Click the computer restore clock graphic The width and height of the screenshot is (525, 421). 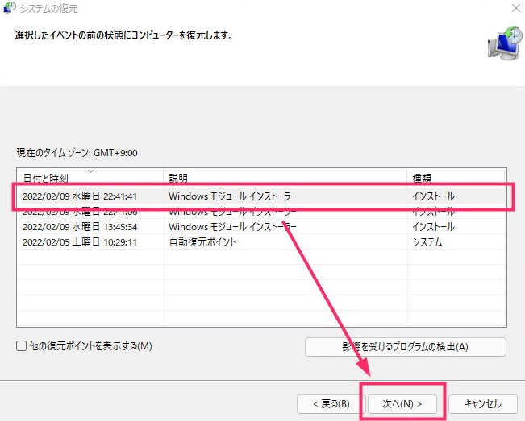[505, 43]
